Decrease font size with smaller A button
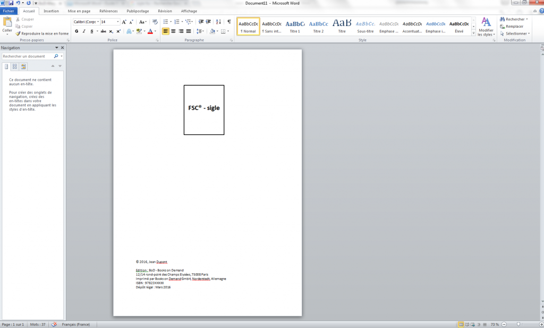544x328 pixels. tap(131, 22)
